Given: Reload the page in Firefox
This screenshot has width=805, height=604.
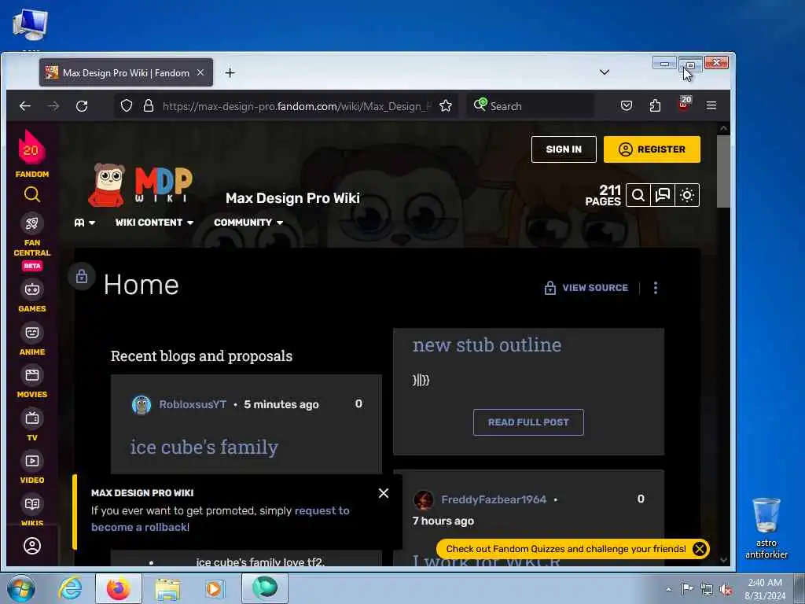Looking at the screenshot, I should [82, 106].
